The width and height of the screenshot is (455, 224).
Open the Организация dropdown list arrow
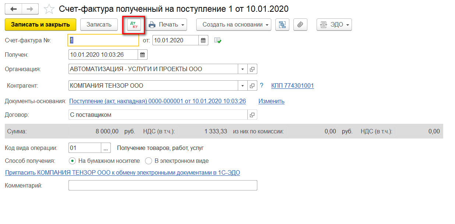243,69
